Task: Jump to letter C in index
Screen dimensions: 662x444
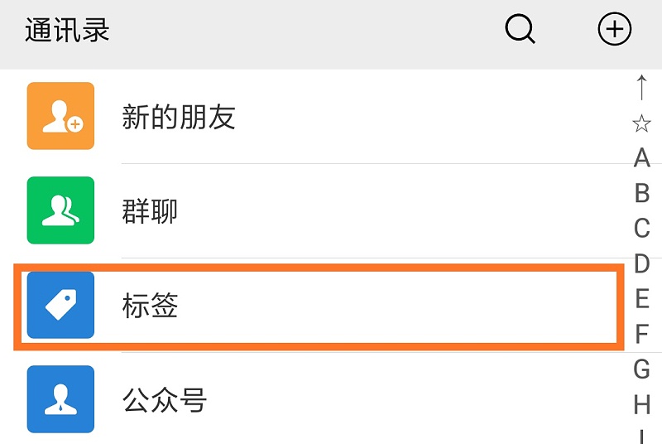Action: coord(641,228)
